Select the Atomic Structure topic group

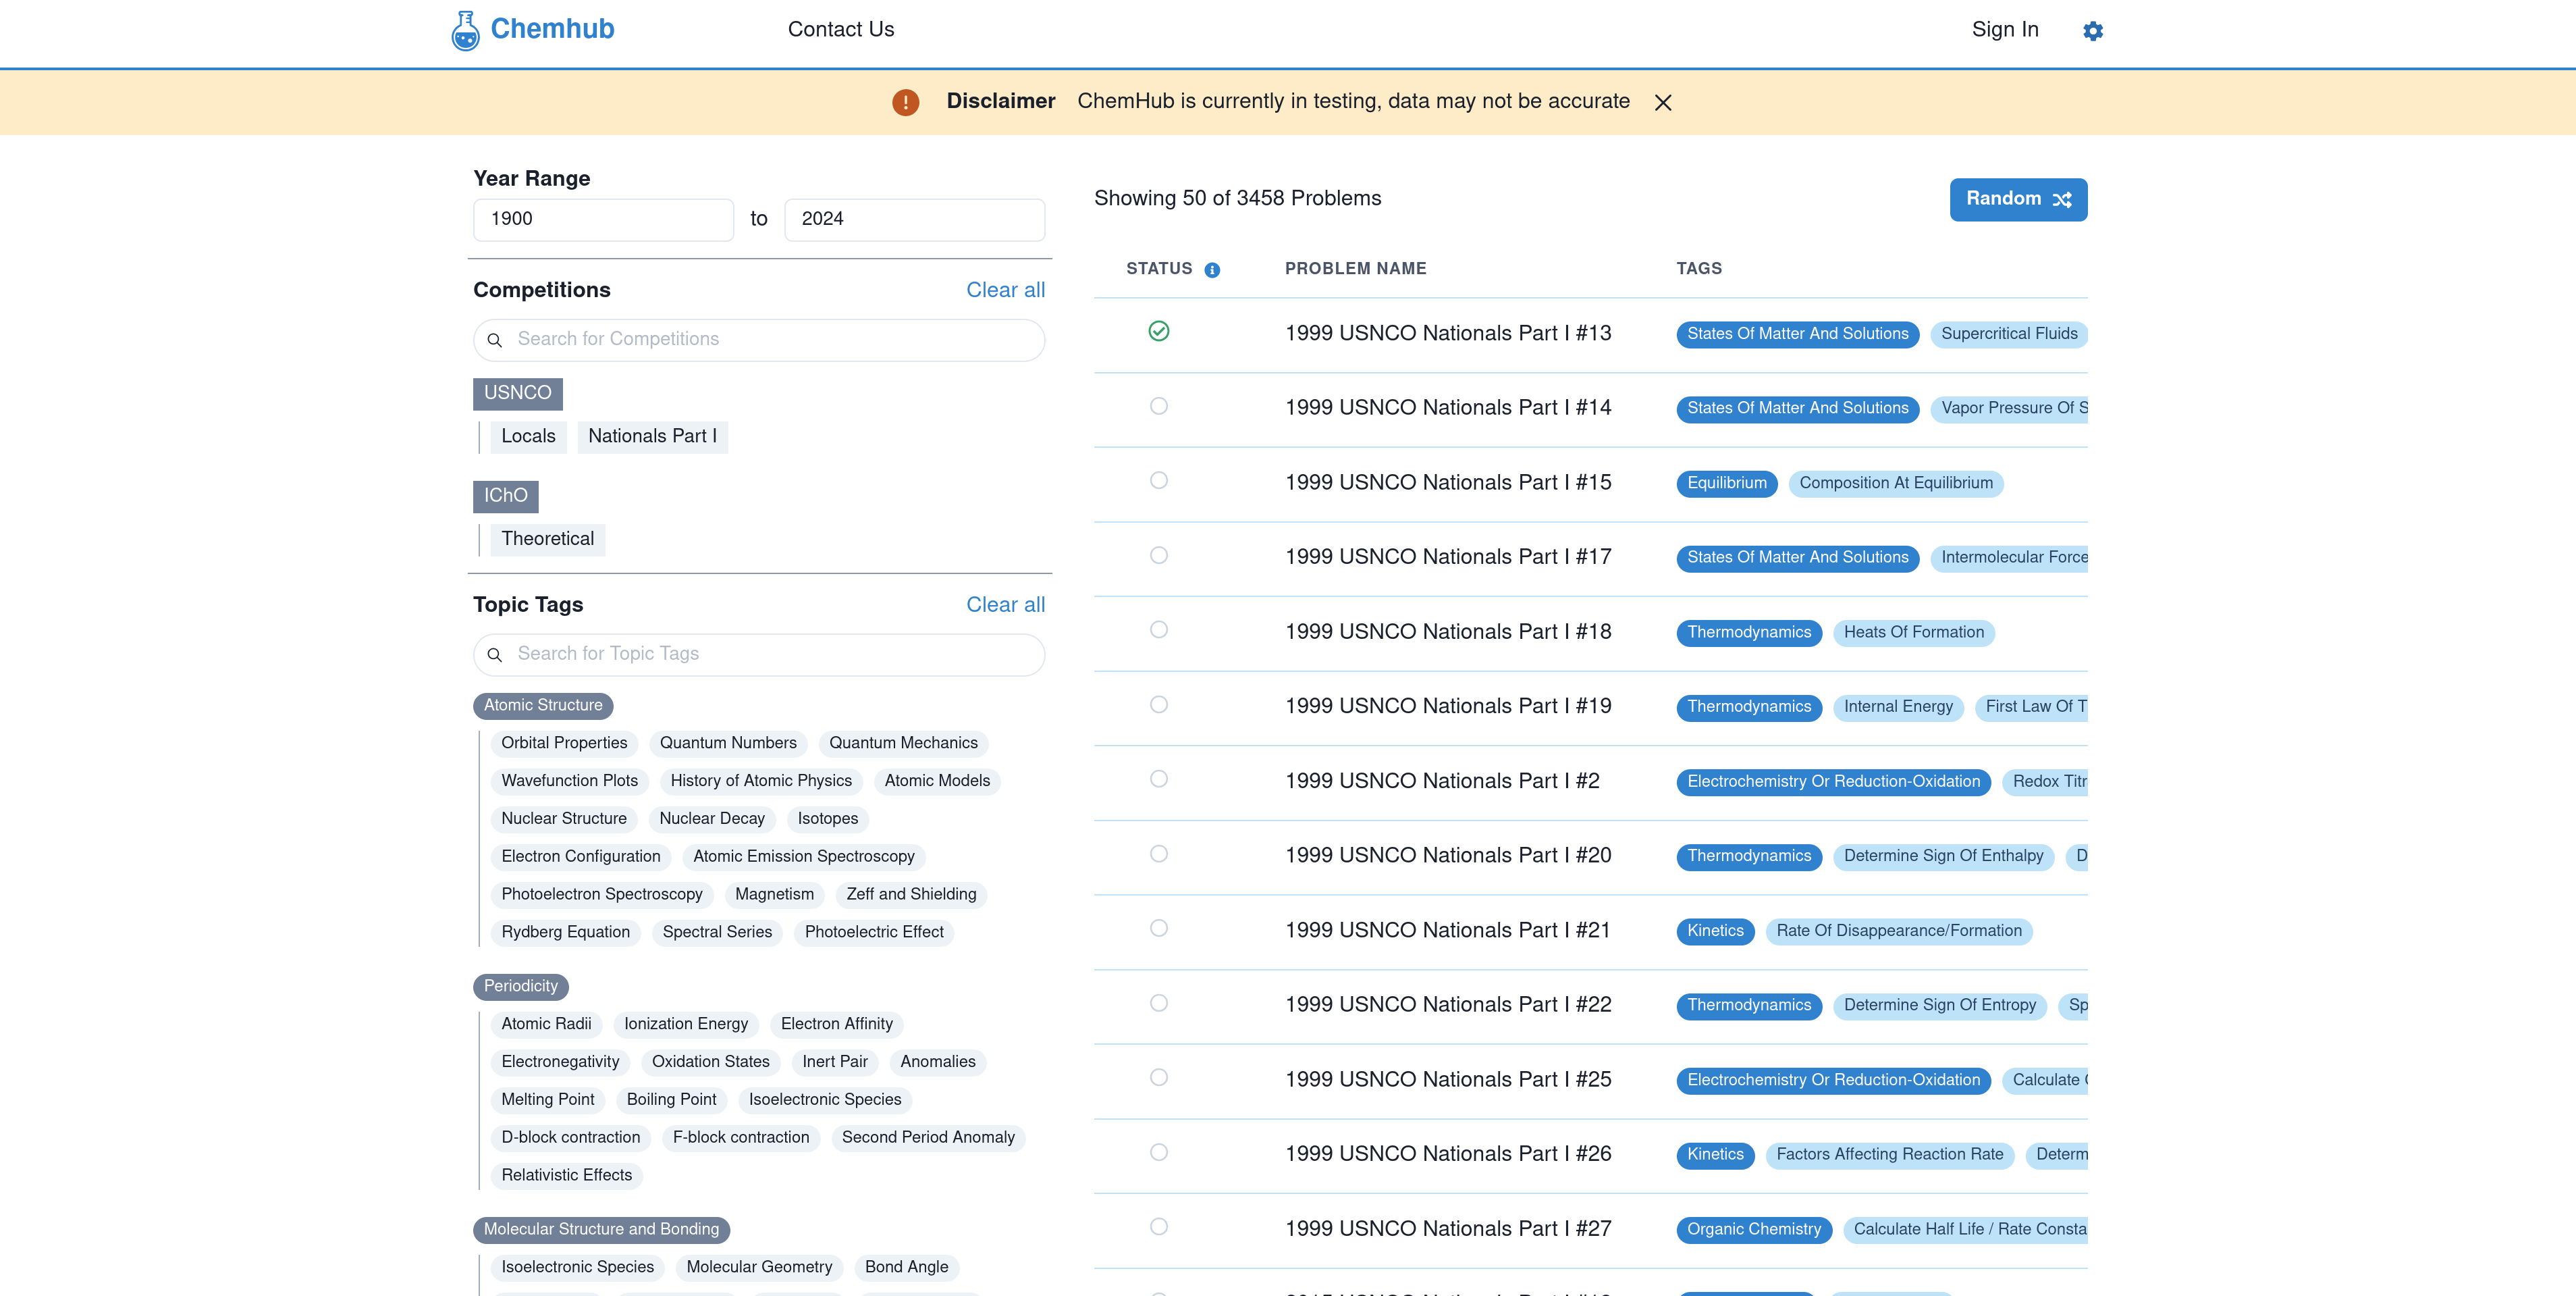click(x=543, y=706)
